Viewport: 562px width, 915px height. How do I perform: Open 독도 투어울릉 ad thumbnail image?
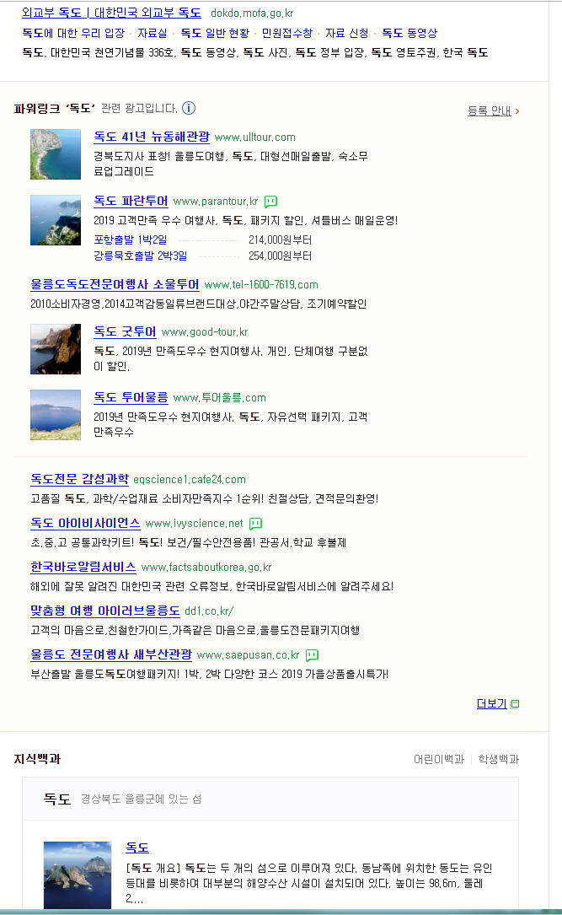tap(56, 415)
